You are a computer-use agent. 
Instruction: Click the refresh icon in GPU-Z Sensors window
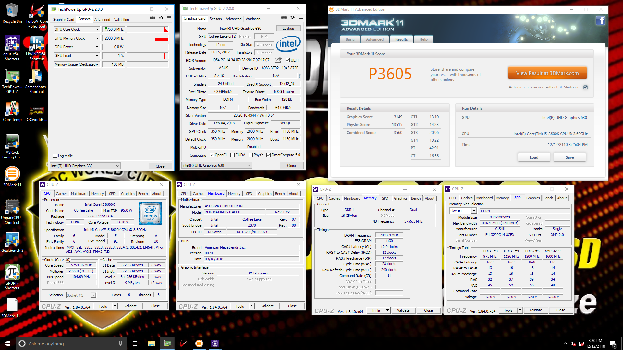161,18
